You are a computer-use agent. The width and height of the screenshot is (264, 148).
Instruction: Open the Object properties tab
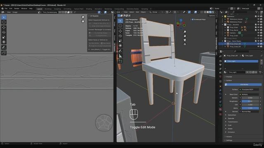pyautogui.click(x=220, y=86)
